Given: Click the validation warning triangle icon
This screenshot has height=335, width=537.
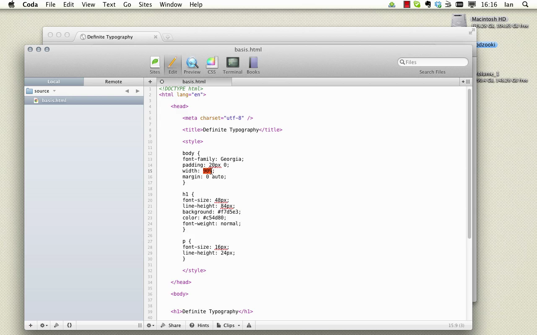Looking at the screenshot, I should coord(249,325).
